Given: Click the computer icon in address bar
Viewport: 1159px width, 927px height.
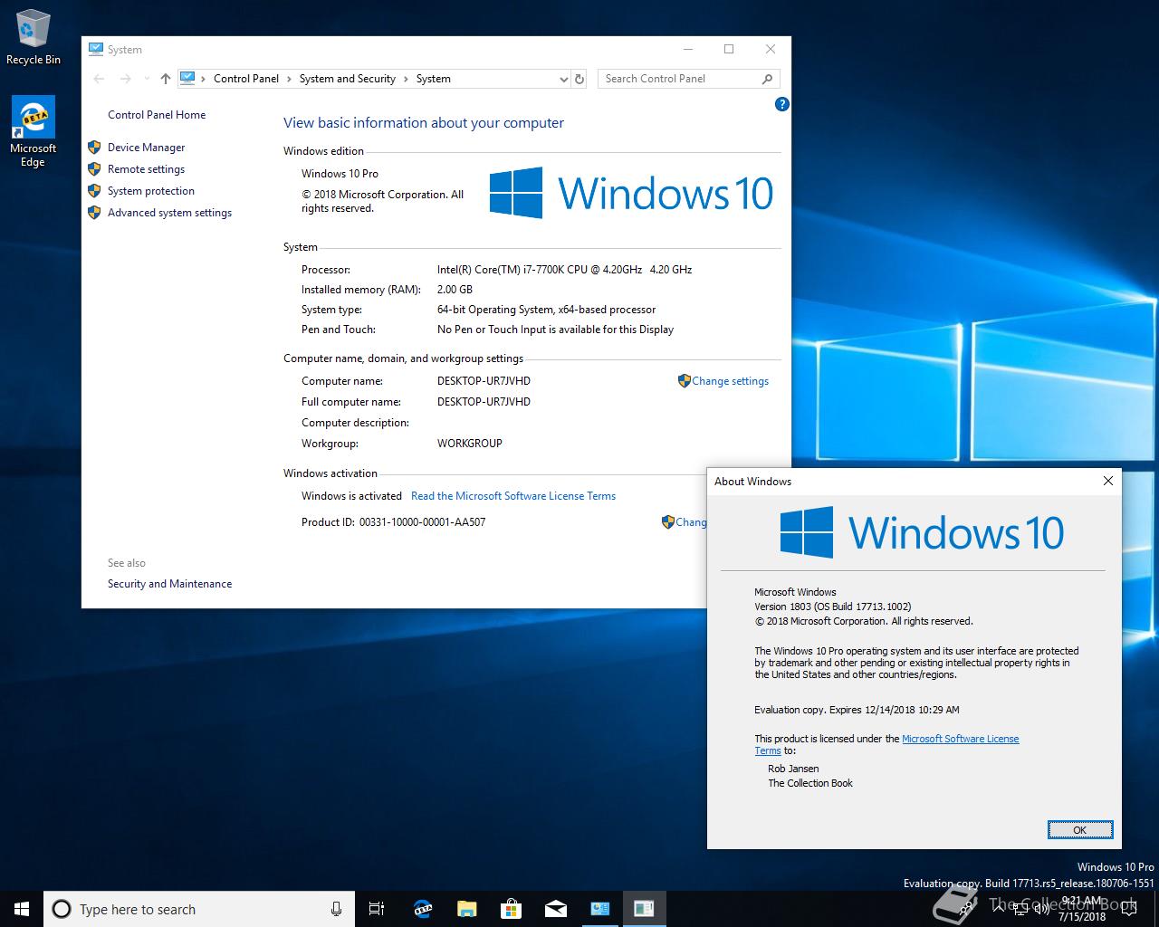Looking at the screenshot, I should click(187, 78).
